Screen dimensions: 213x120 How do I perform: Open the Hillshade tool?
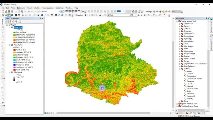pos(190,86)
